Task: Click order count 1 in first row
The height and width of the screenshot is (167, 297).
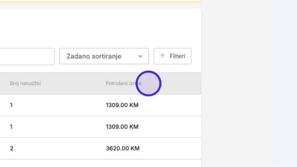Action: click(x=11, y=105)
